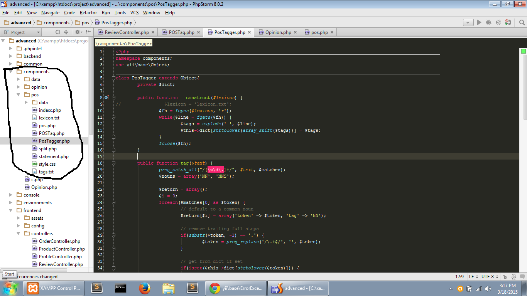Collapse all project tree nodes icon
Screen dimensions: 527x296
[x=66, y=32]
